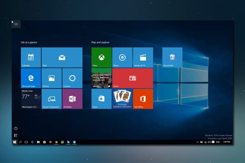The height and width of the screenshot is (163, 245).
Task: Switch to Chrome on the taskbar
Action: (56, 142)
